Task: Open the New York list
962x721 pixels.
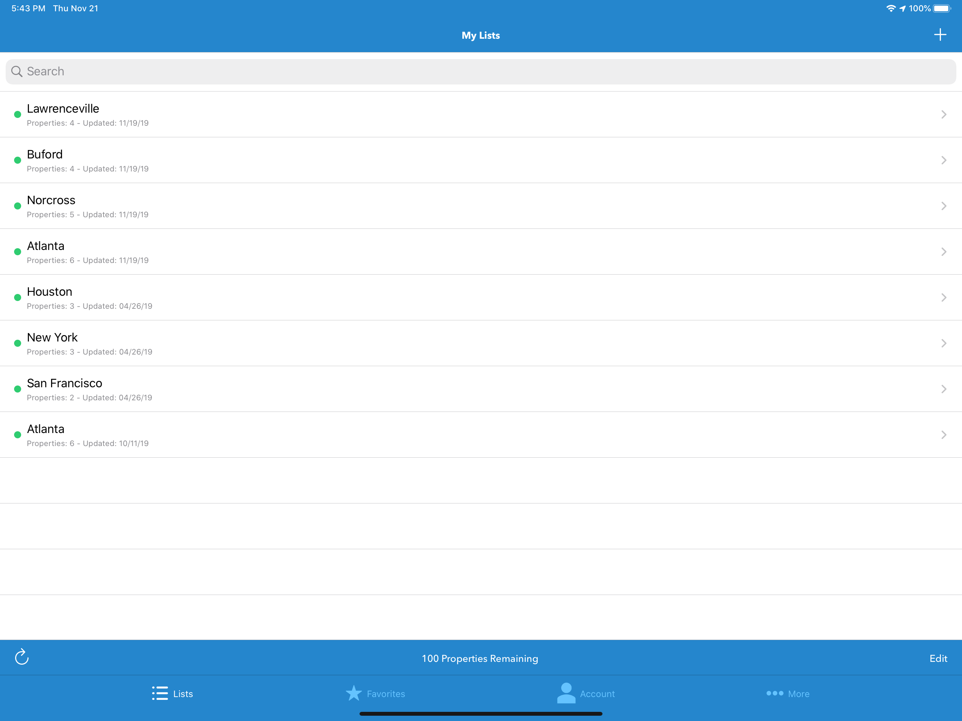Action: point(481,343)
